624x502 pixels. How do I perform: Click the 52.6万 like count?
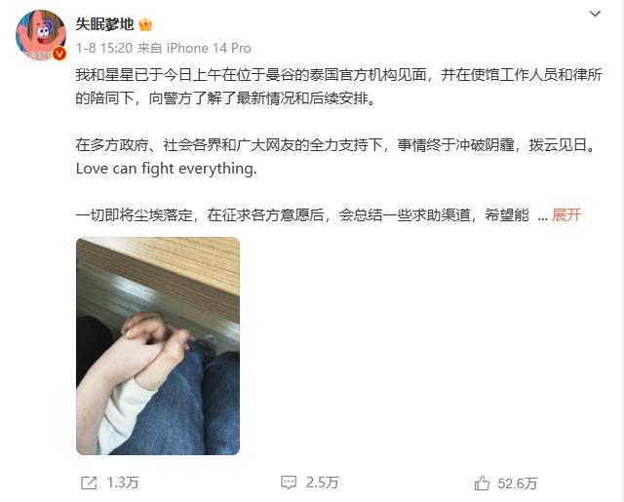coord(518,483)
